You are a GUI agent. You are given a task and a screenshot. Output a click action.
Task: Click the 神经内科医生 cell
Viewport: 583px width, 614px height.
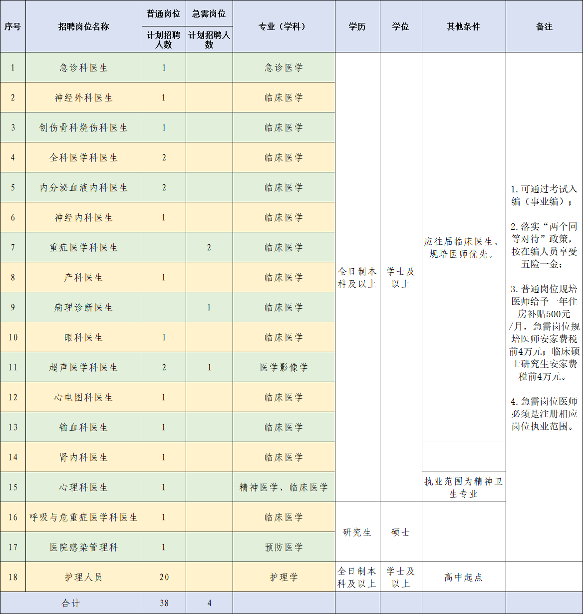click(84, 217)
